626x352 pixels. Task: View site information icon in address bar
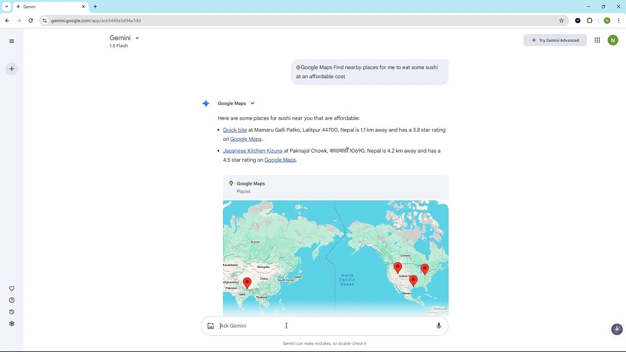coord(45,21)
